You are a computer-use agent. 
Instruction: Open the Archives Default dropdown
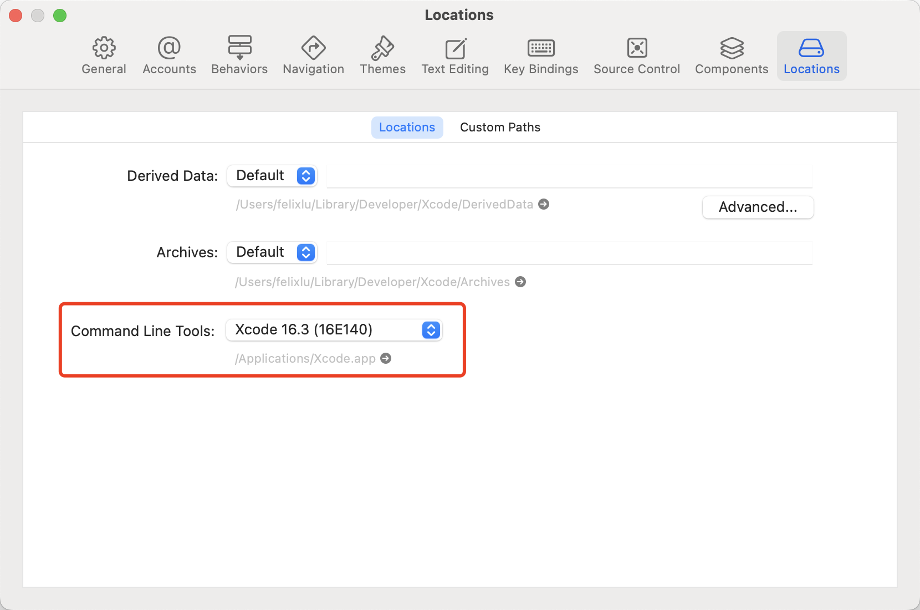point(272,252)
